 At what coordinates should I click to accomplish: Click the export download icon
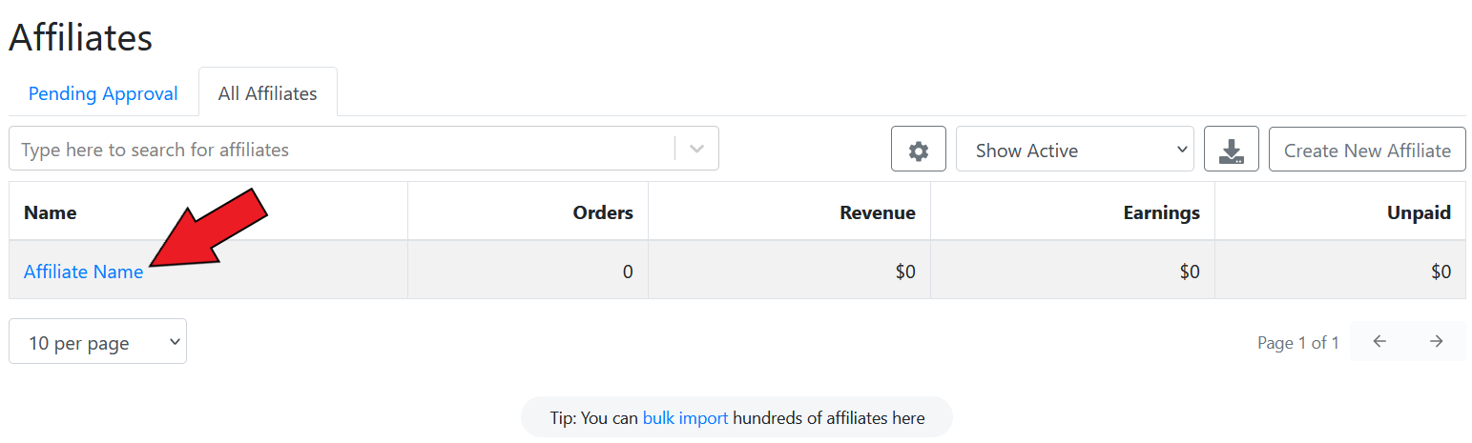point(1231,150)
